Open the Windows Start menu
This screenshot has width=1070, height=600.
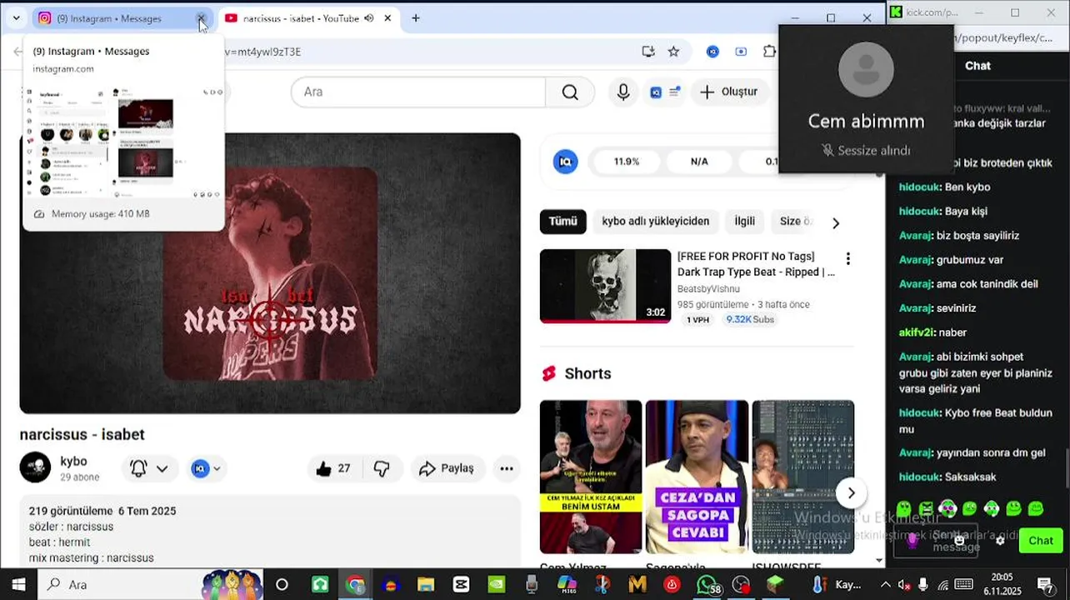tap(18, 585)
